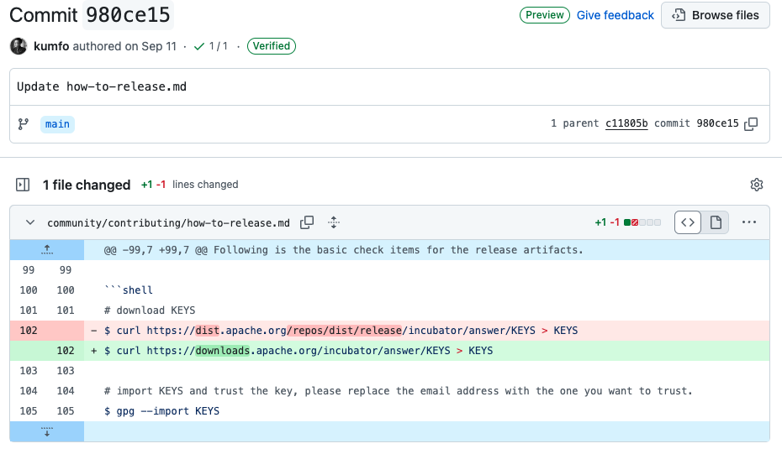Expand hidden lines above line 99
This screenshot has width=782, height=454.
point(47,249)
